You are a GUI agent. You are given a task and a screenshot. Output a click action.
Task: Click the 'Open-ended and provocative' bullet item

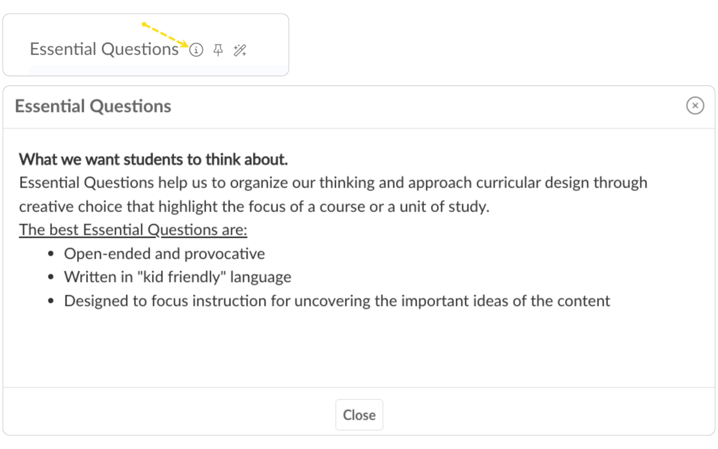pos(164,254)
